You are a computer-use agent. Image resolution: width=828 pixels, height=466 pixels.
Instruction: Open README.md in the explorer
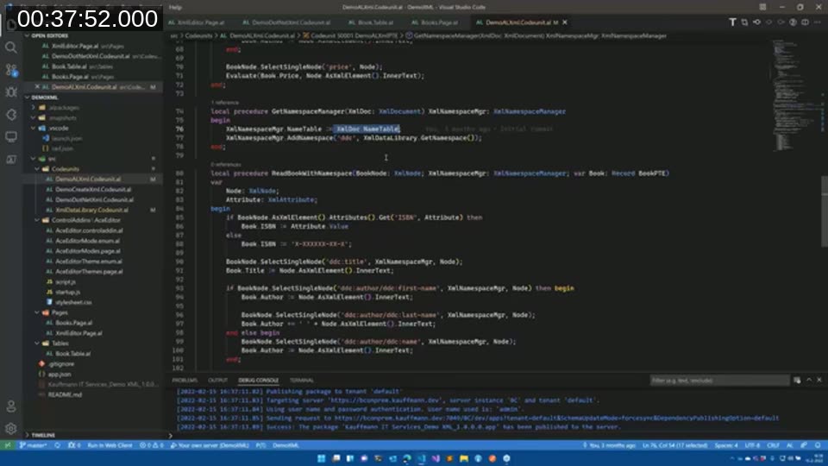65,394
